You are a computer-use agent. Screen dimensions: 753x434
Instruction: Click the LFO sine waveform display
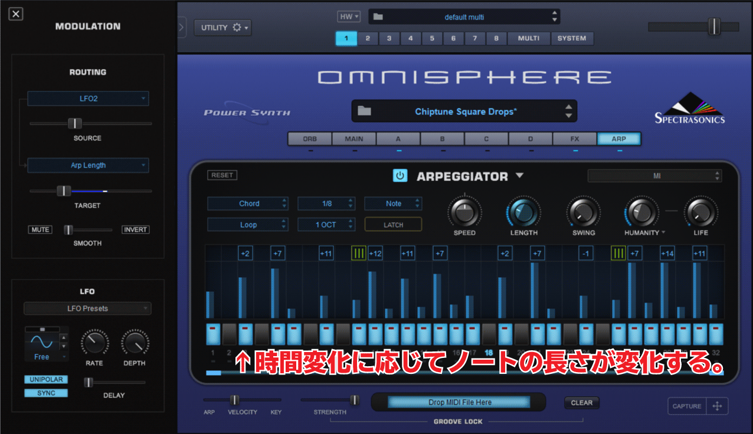[41, 342]
